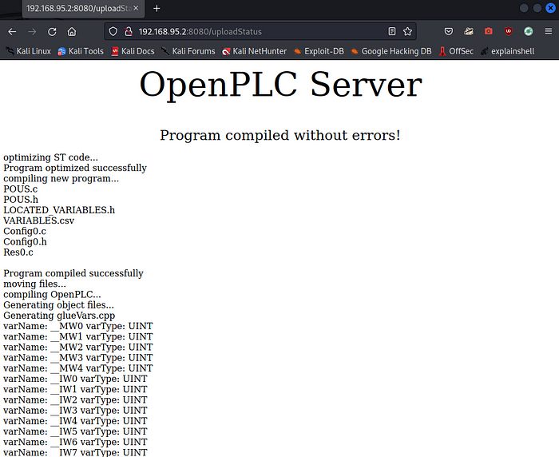Click the __MW0 varType line
559x457 pixels.
78,326
